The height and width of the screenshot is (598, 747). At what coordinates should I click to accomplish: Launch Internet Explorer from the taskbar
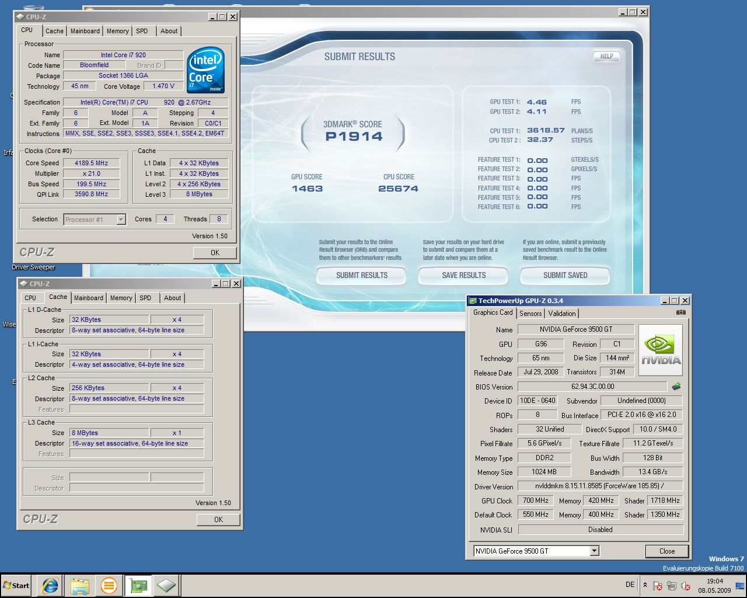pos(50,585)
